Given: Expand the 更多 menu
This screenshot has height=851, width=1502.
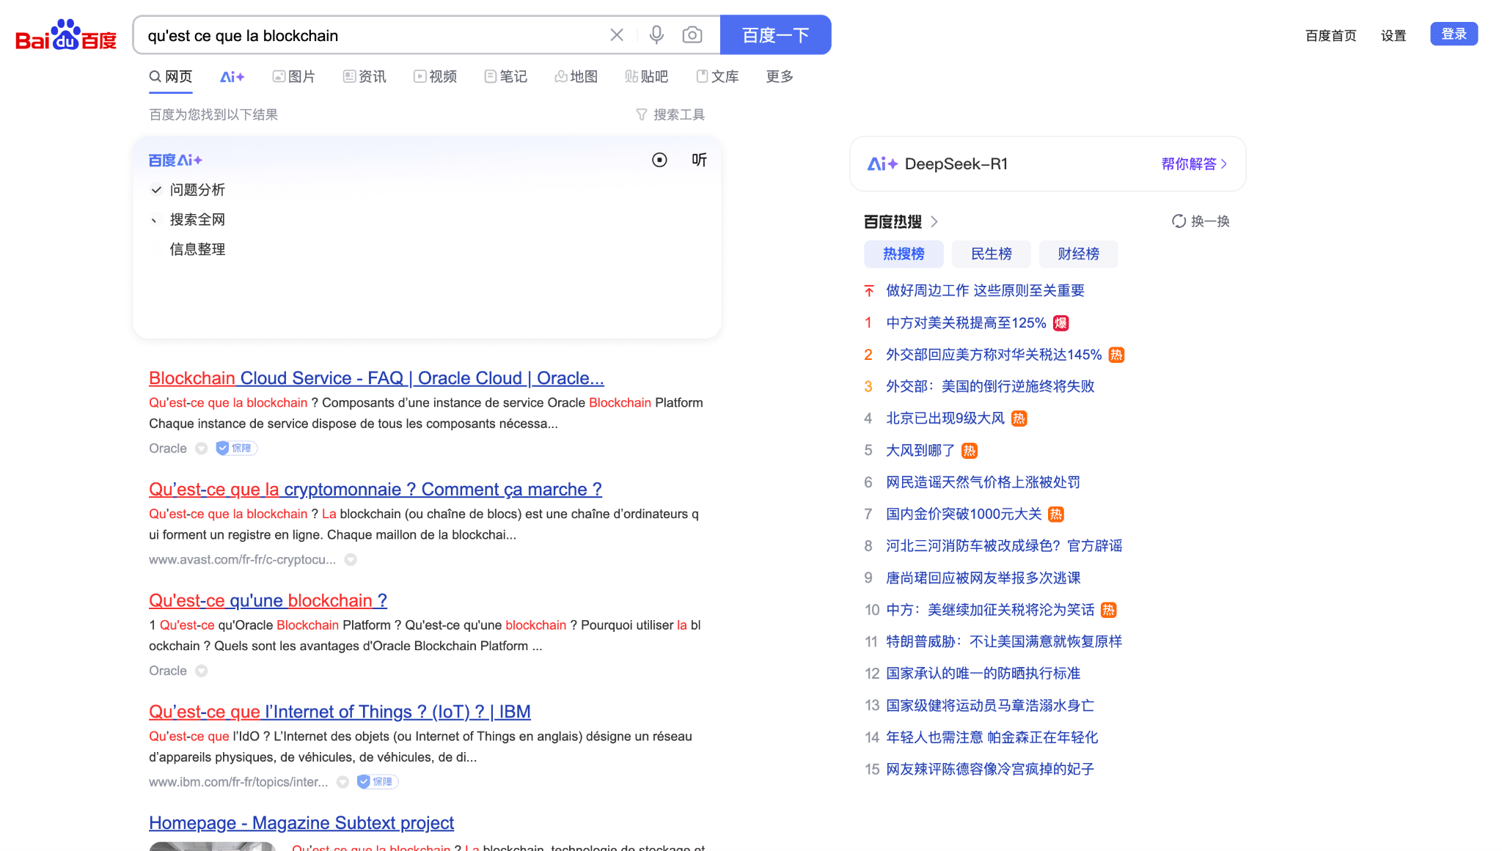Looking at the screenshot, I should pos(780,77).
